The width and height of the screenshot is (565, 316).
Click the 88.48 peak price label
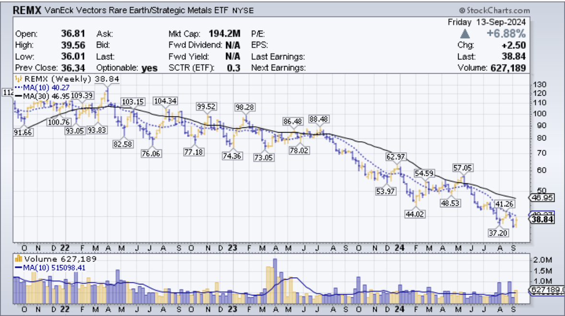pos(319,119)
